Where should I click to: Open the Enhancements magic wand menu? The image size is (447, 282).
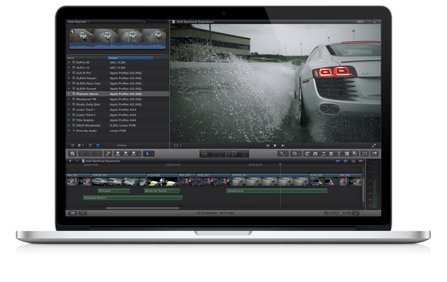click(283, 154)
